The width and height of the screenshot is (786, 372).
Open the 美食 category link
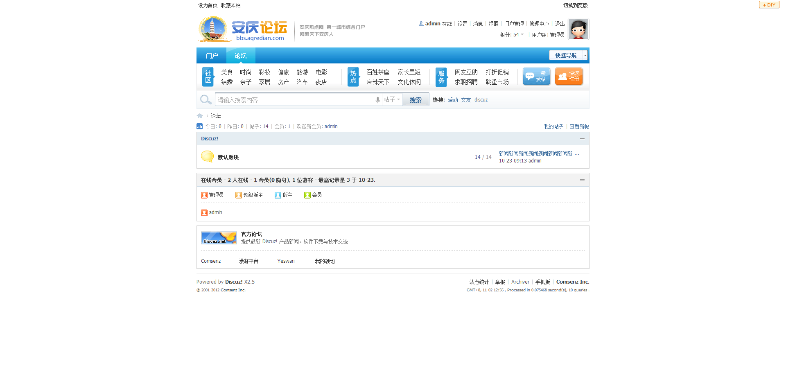click(x=227, y=72)
